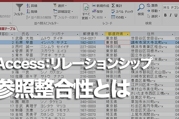Click the cell 石原 早苗

coord(27,42)
